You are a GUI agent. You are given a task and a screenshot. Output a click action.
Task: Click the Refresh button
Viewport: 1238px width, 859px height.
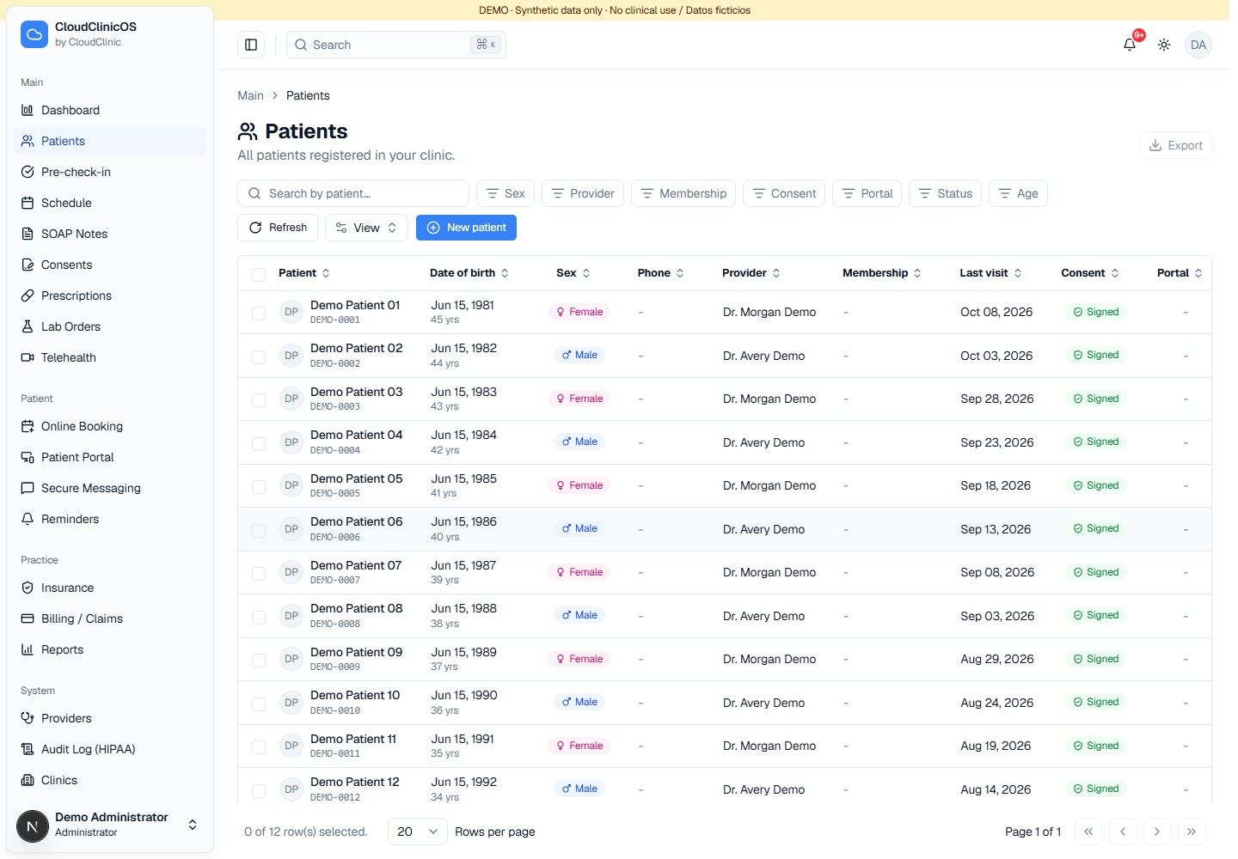(x=278, y=228)
